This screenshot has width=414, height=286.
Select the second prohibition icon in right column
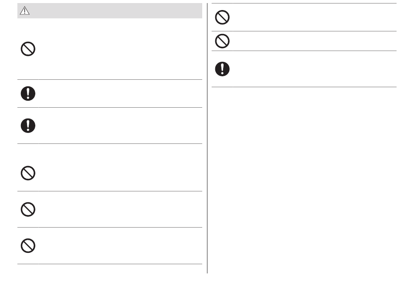click(222, 41)
